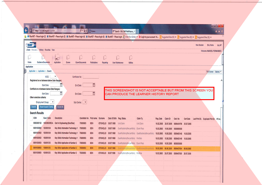Open the History menu
Viewport: 262px width, 185px height.
[41, 50]
